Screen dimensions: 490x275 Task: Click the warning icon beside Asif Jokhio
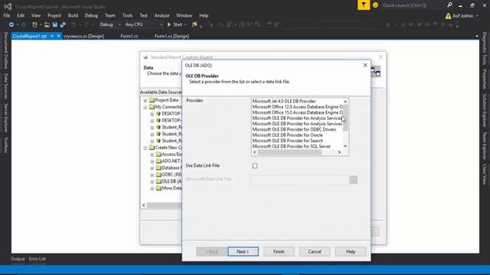point(448,16)
